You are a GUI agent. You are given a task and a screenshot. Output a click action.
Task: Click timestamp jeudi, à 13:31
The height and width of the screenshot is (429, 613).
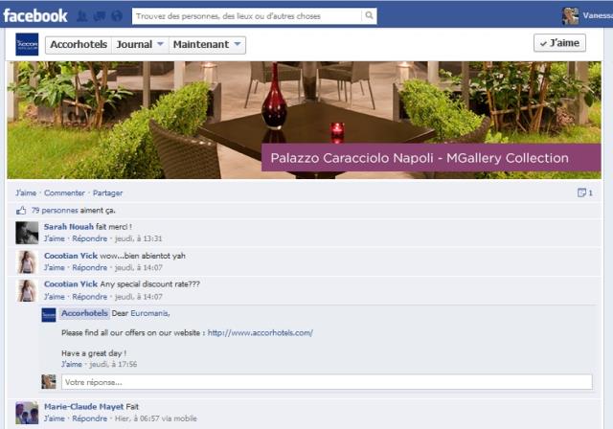click(138, 238)
